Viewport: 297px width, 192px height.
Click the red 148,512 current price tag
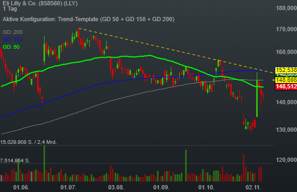click(286, 87)
